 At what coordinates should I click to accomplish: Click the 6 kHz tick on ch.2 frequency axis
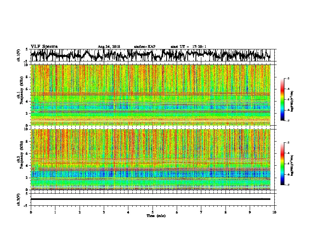27,154
